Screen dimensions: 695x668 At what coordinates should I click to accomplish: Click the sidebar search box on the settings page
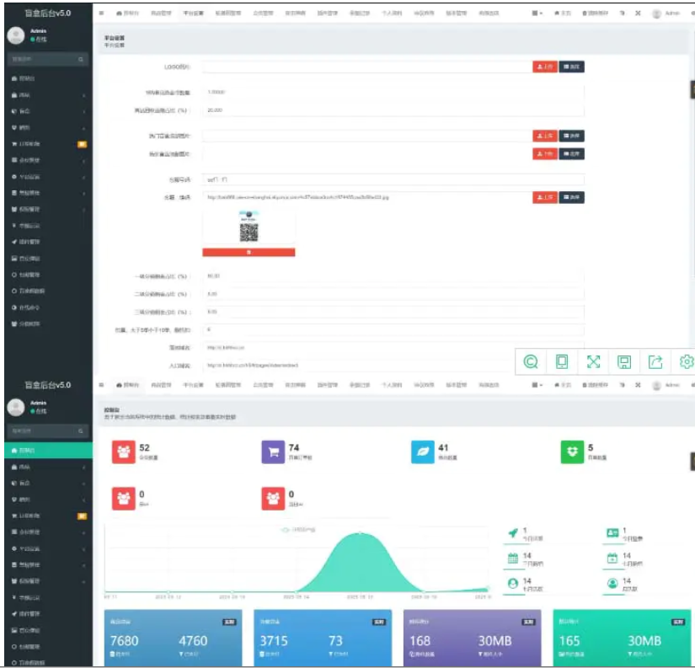47,60
